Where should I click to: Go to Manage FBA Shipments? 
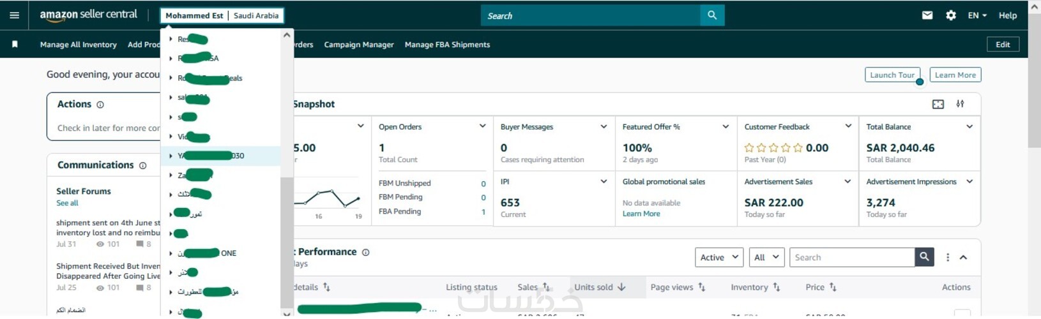[447, 45]
